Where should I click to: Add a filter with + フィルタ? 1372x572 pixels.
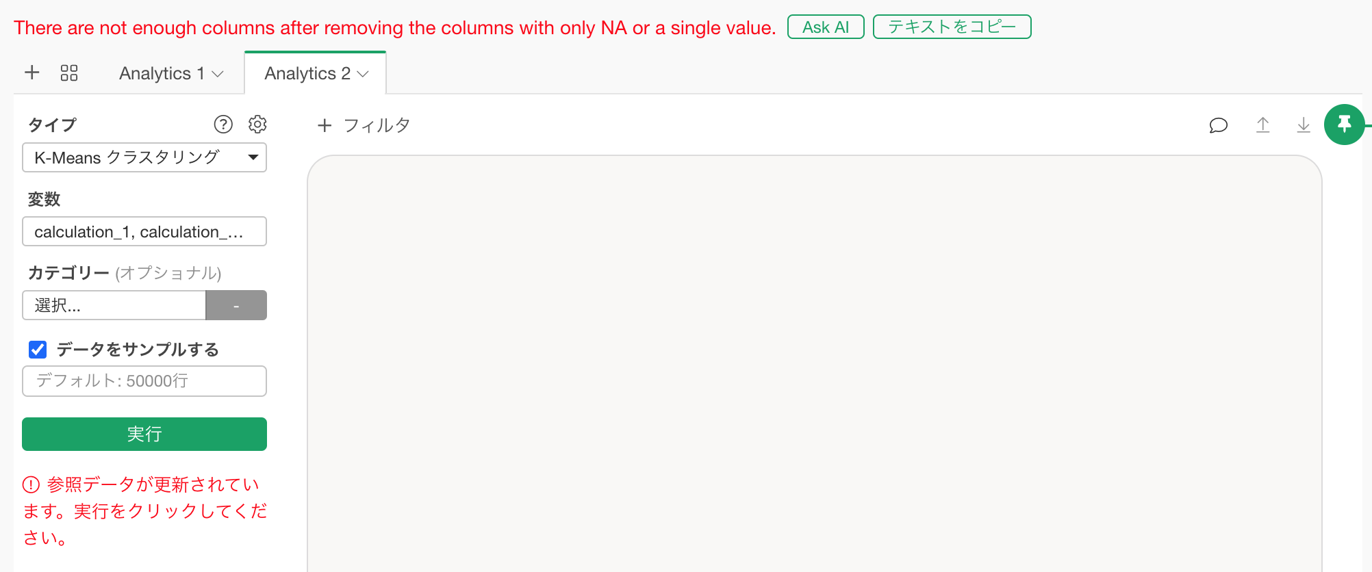[x=364, y=125]
